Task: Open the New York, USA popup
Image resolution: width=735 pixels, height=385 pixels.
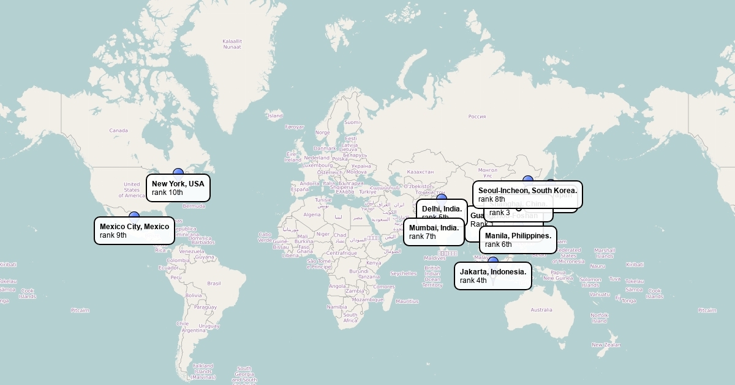Action: (x=178, y=188)
